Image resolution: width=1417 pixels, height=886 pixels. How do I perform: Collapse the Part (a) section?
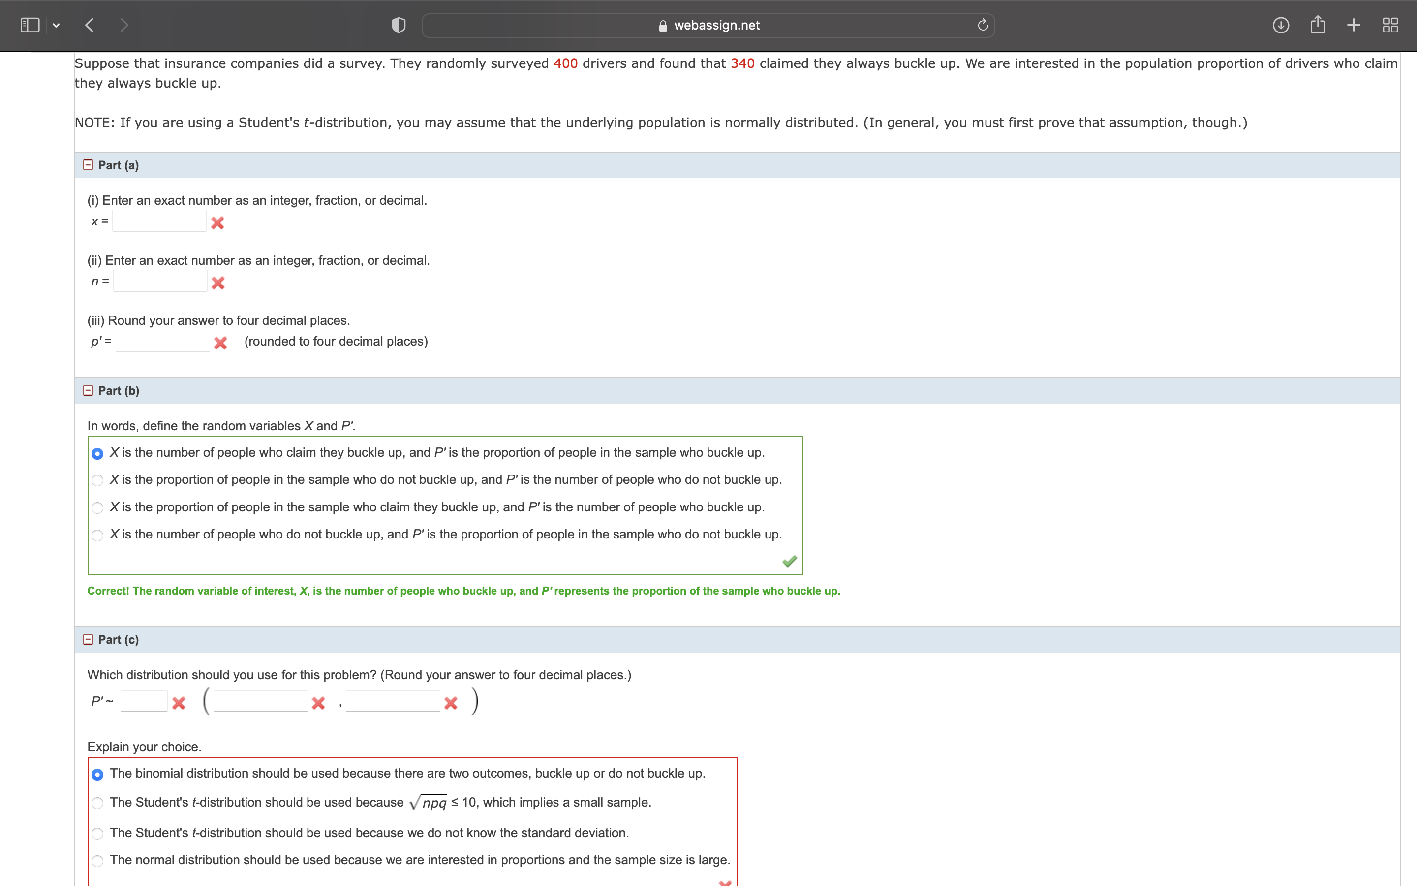88,165
